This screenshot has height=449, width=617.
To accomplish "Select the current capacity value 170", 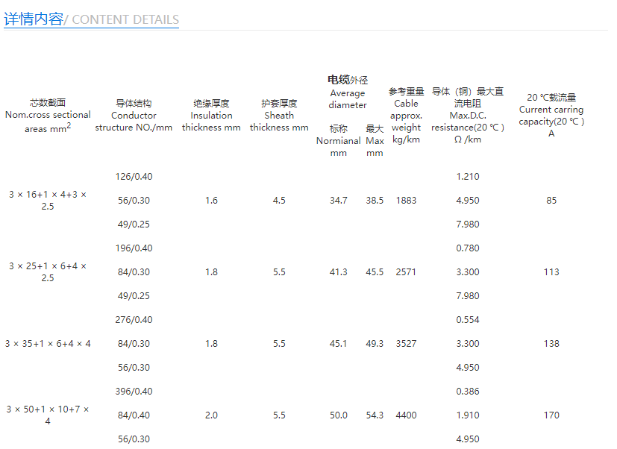I will 551,415.
